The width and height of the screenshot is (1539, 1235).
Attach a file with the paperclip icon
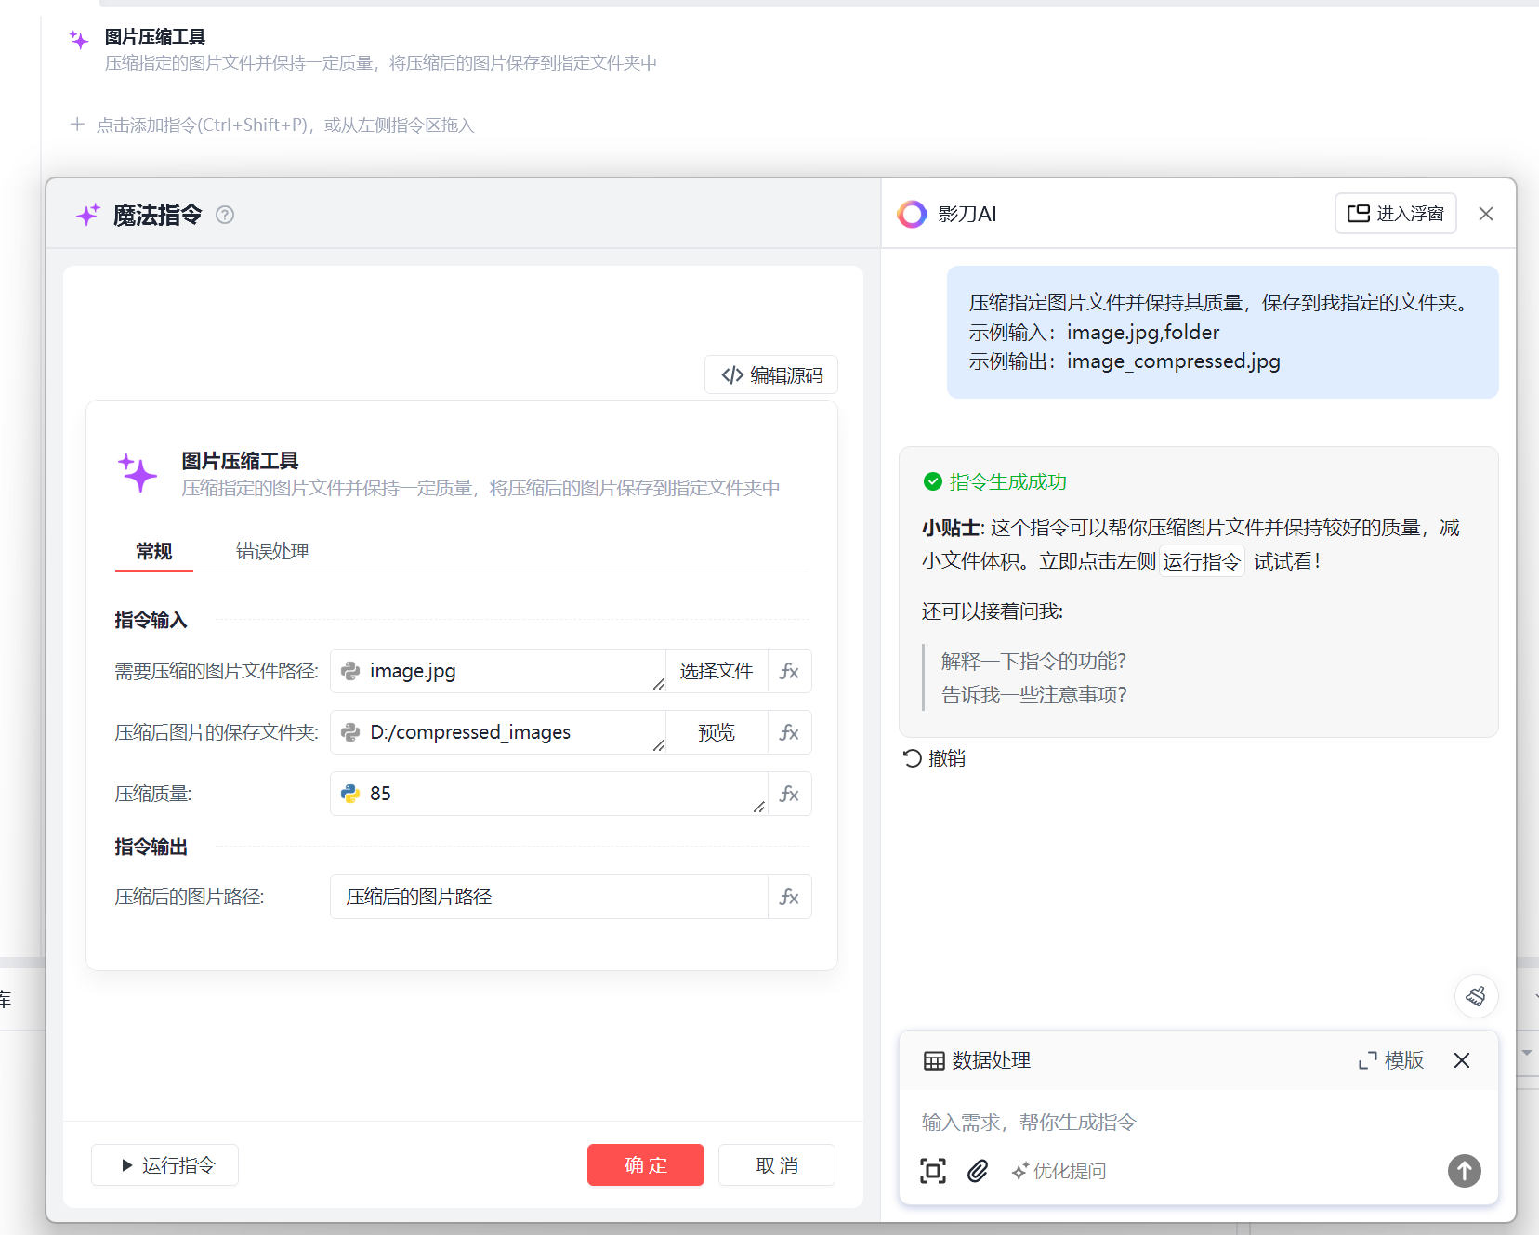978,1171
